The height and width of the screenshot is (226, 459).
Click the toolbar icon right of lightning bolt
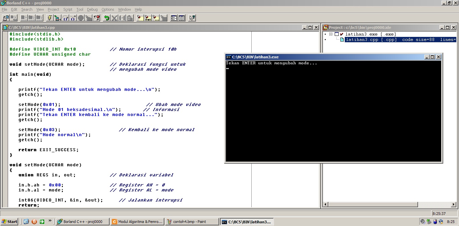point(57,18)
